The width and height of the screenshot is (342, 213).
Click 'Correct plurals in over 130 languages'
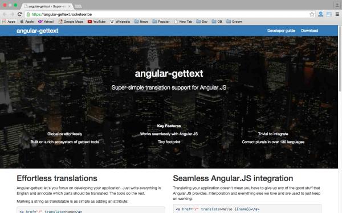(273, 142)
